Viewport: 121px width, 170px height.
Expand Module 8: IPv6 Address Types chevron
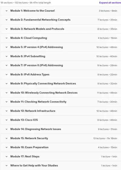[7, 75]
